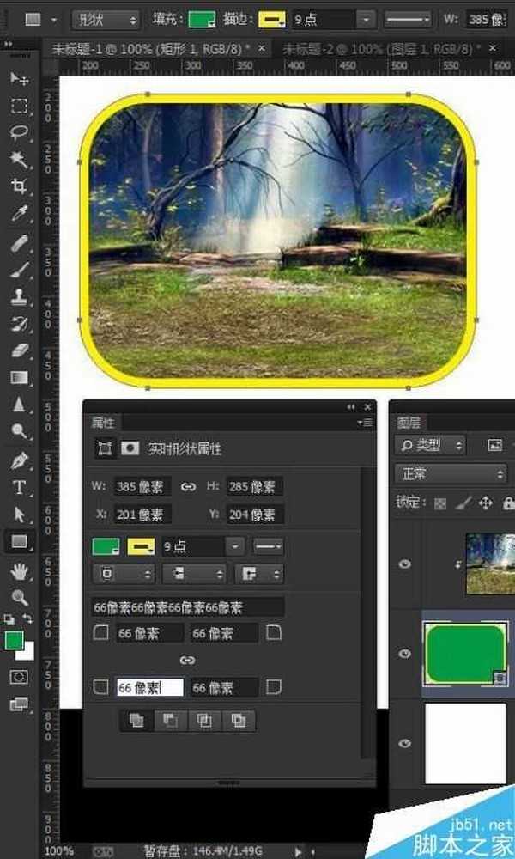
Task: Hide the forest image layer using its eye icon
Action: (405, 564)
